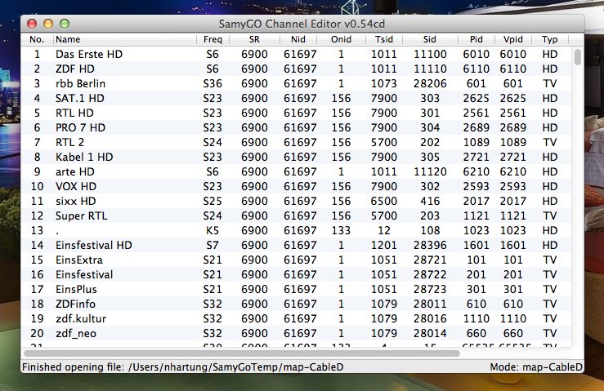Select the Einsfestival HD channel
604x391 pixels.
(94, 245)
